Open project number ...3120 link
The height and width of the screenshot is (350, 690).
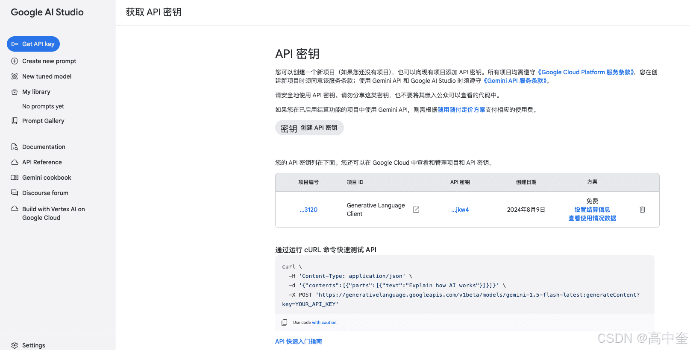click(x=308, y=210)
